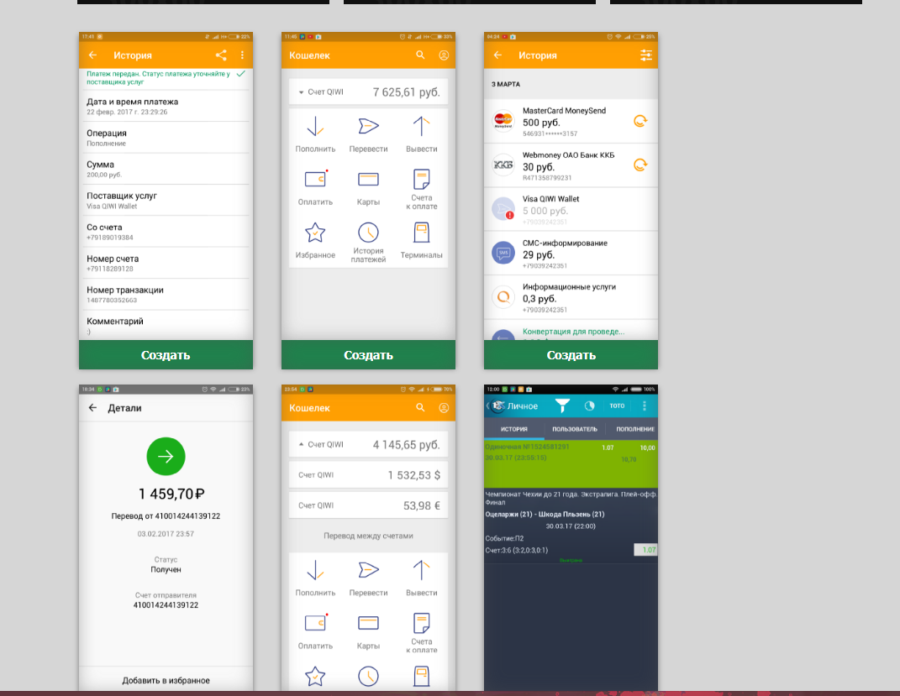Screen dimensions: 900x696
Task: Tap Конвертация для проведе... row
Action: (571, 331)
